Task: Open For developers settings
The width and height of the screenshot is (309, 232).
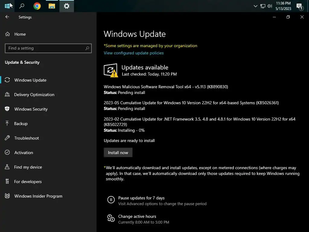Action: point(28,182)
